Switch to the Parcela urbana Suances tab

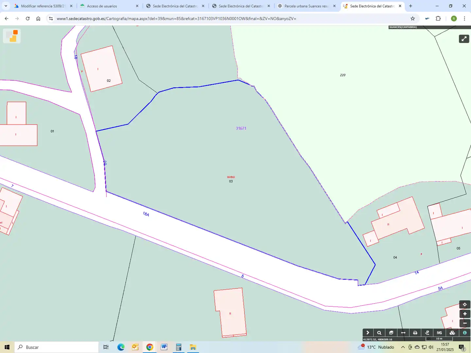306,6
